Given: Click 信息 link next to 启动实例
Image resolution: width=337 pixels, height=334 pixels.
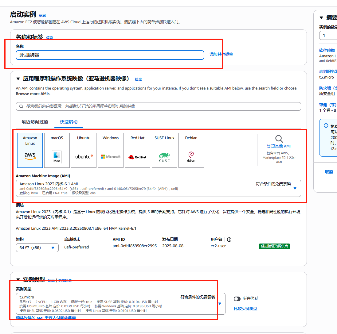Looking at the screenshot, I should tap(42, 15).
